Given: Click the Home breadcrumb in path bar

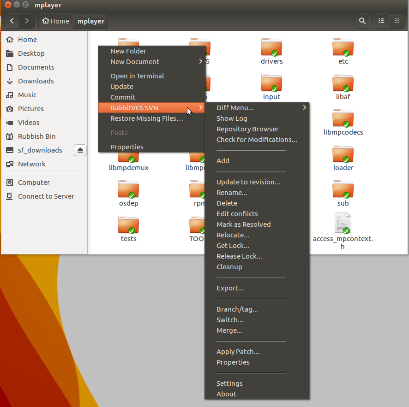Looking at the screenshot, I should 56,21.
